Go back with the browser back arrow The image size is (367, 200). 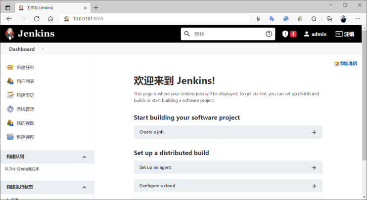9,19
